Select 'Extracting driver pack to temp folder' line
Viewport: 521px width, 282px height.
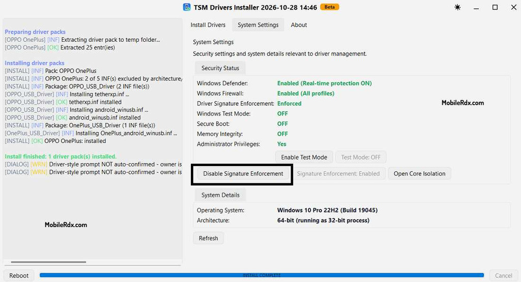point(82,40)
